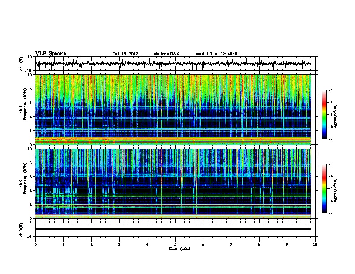The width and height of the screenshot is (355, 274).
Task: Click the thick black ch.3 voltage trace
Action: tap(173, 229)
